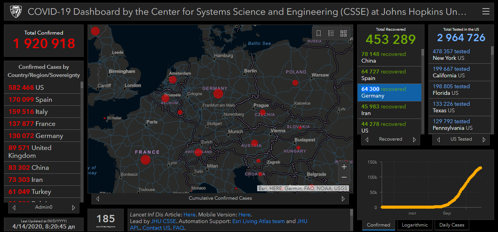Go to next Admin0 list view
The image size is (498, 232).
[x=74, y=208]
